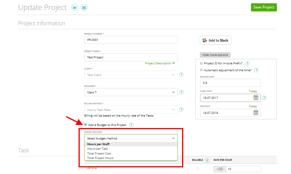Check Project ID for Invoice Prefix
This screenshot has height=174, width=291.
[201, 63]
